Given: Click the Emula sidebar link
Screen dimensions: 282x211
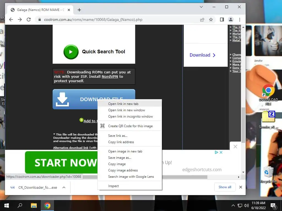Looking at the screenshot, I should (237, 61).
